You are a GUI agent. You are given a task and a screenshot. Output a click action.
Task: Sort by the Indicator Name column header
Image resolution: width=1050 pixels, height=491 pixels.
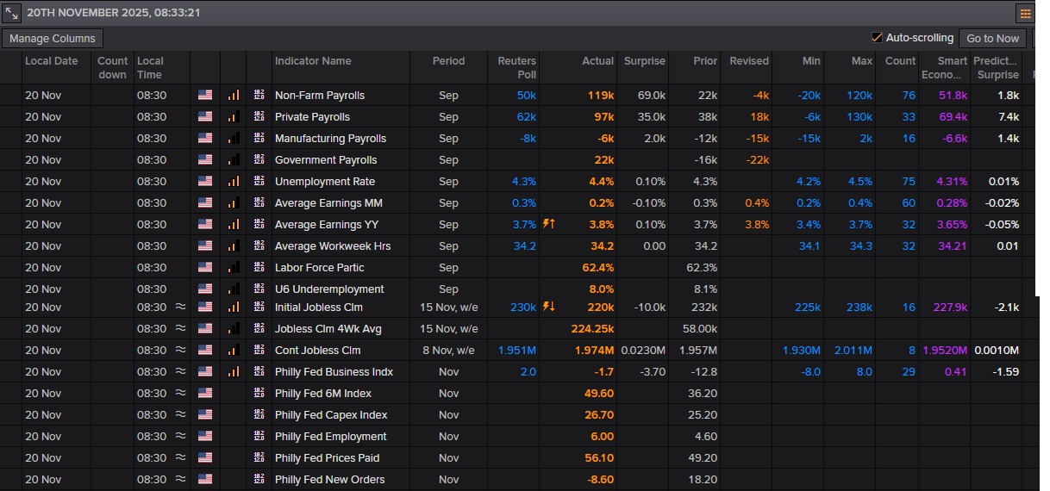(313, 61)
